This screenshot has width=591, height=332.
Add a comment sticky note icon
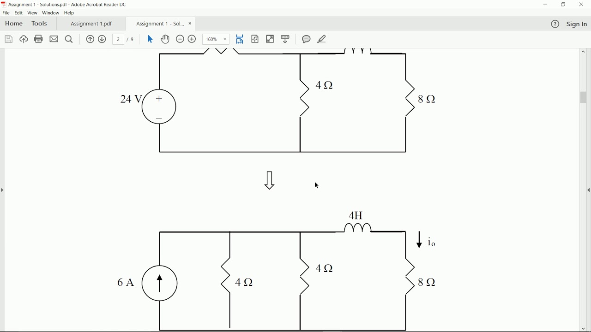click(307, 39)
